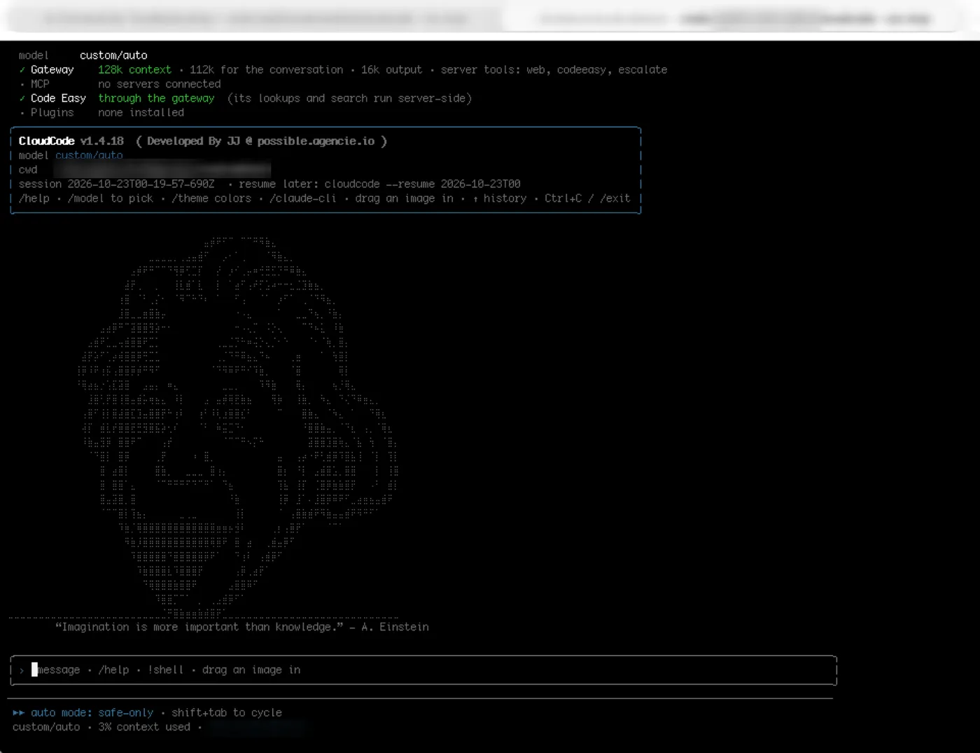Focus the message input field
The height and width of the screenshot is (753, 980).
(423, 670)
